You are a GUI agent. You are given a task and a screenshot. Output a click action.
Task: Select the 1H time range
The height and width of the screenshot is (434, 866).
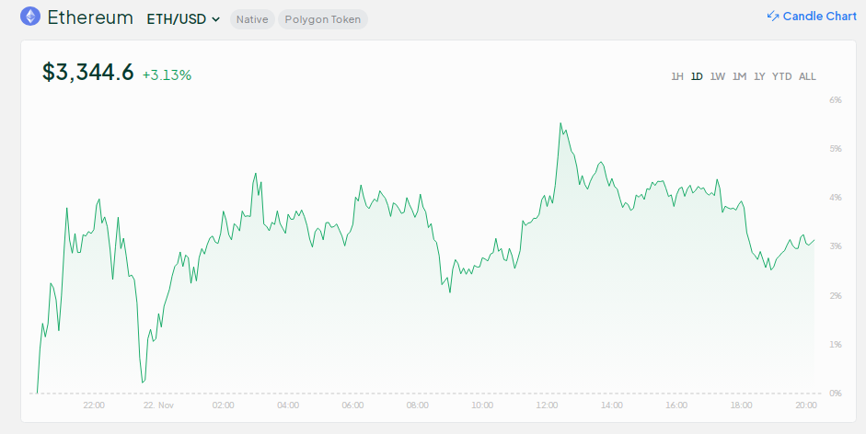click(x=677, y=76)
